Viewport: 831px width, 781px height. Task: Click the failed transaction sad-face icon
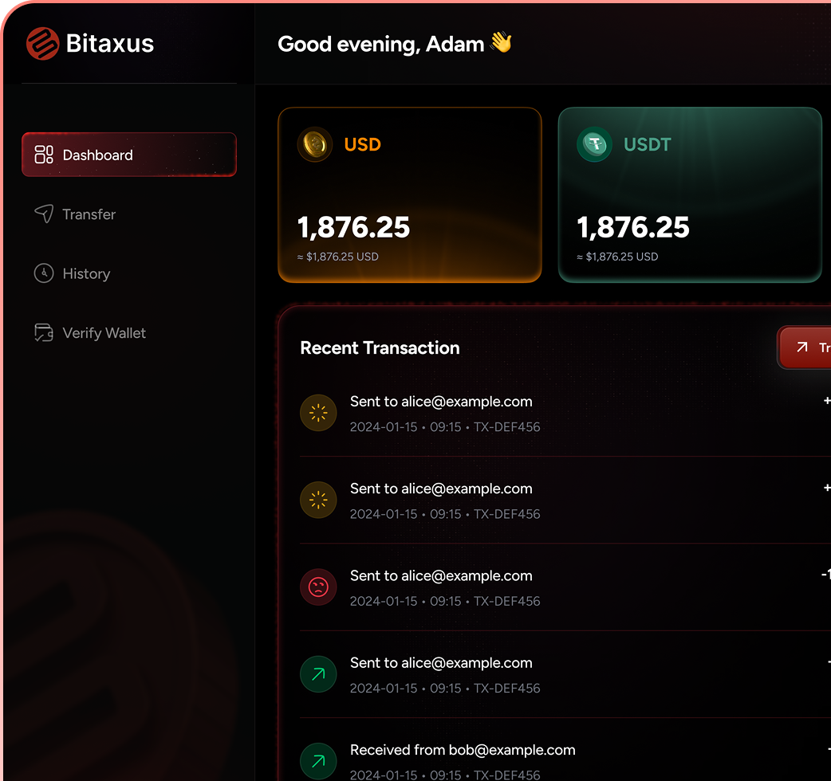[318, 587]
